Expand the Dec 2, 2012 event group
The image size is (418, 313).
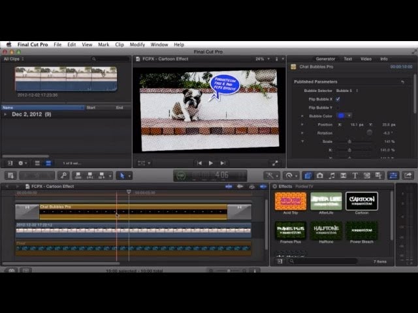[x=5, y=115]
